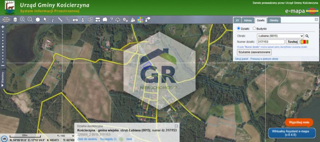Click the Numer działki input field
The width and height of the screenshot is (320, 142).
(x=271, y=42)
